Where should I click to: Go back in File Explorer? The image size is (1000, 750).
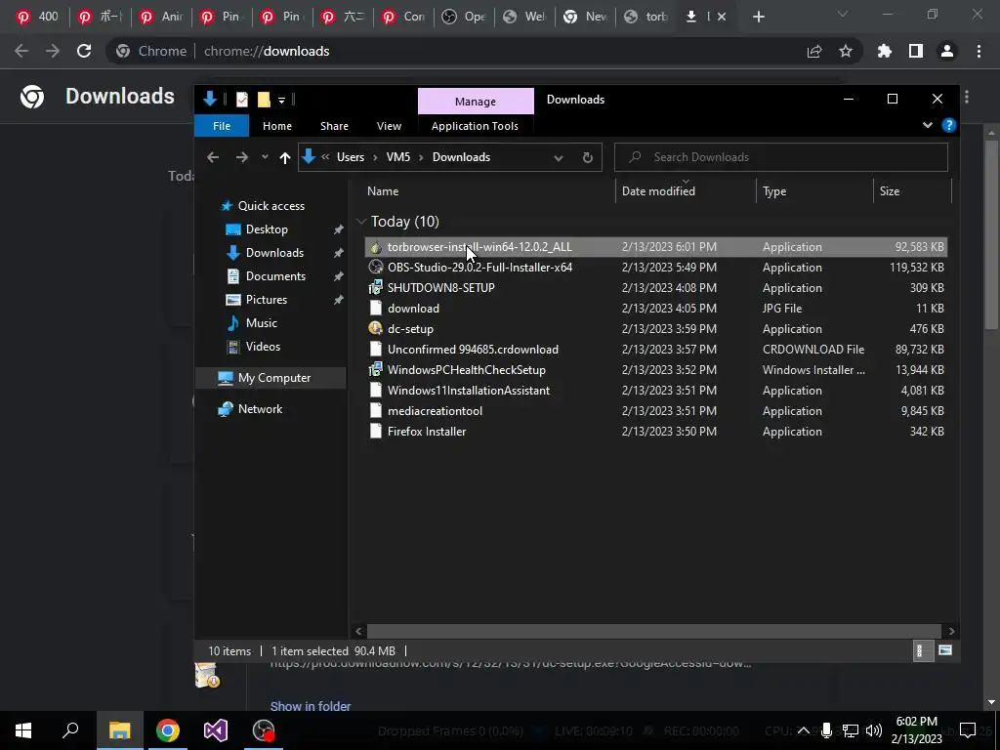(213, 157)
